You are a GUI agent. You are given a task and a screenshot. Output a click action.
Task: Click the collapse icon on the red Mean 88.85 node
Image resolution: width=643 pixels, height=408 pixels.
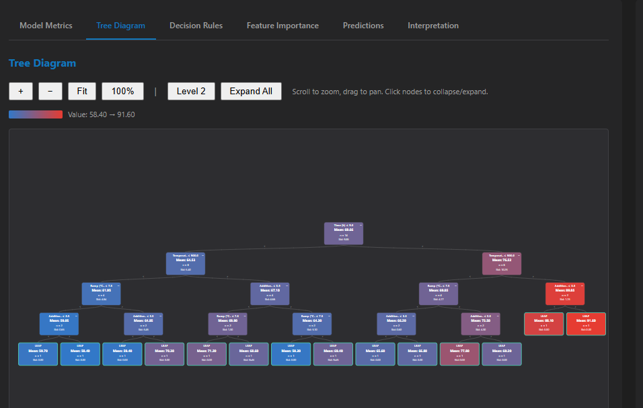582,286
